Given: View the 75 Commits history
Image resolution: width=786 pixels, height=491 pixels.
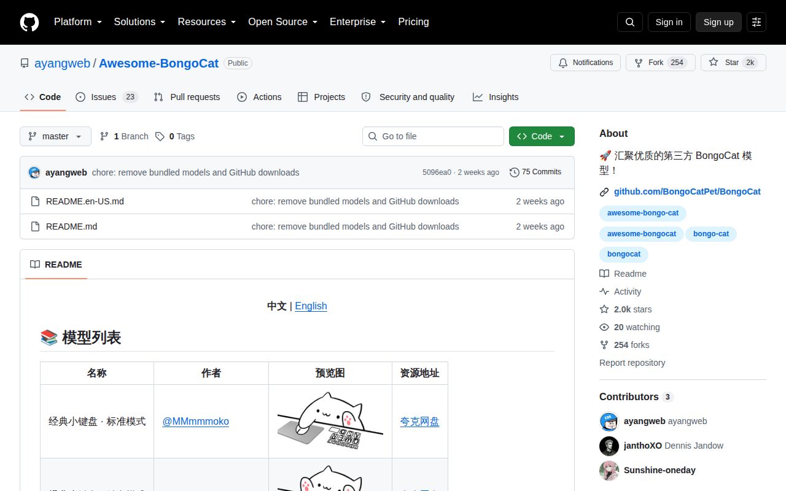Looking at the screenshot, I should 535,172.
